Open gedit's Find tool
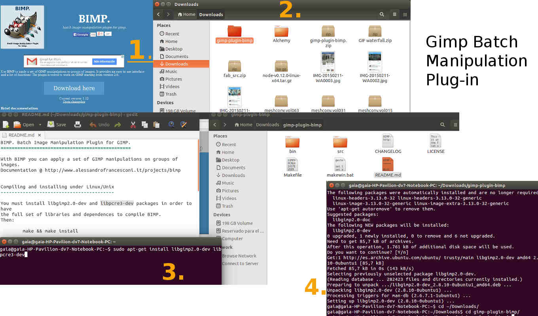 [x=171, y=125]
